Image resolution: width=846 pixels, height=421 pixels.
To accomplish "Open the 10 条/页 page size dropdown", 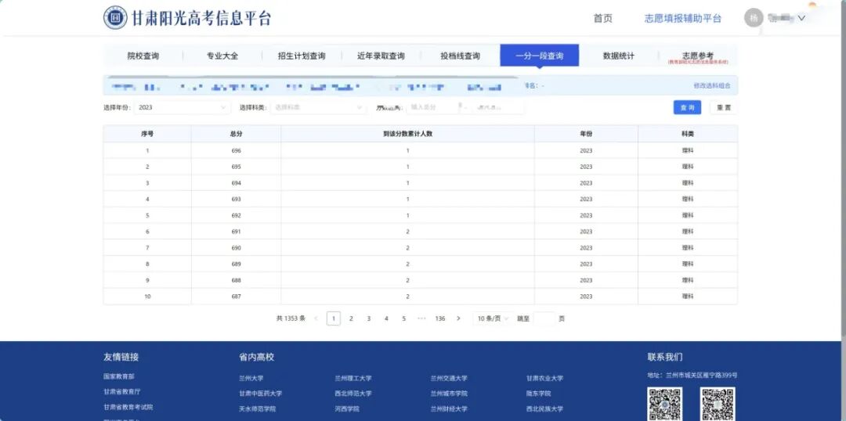I will pos(491,318).
